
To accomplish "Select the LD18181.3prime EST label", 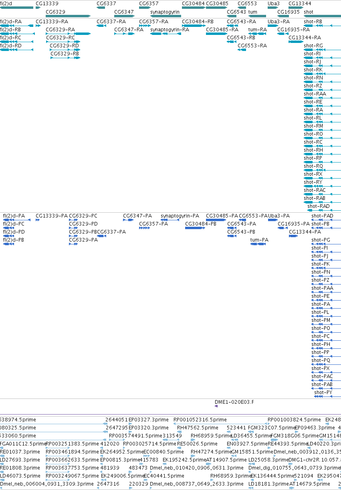I will (x=268, y=484).
